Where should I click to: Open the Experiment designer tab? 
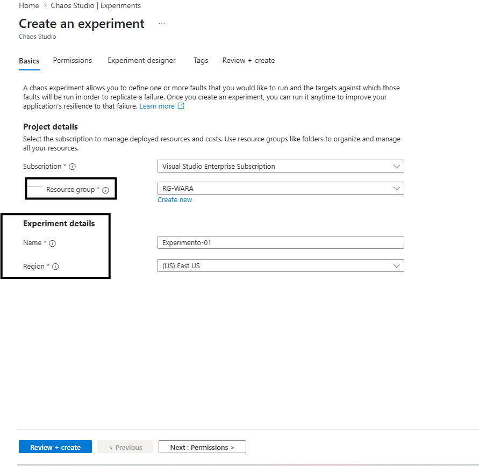[141, 61]
